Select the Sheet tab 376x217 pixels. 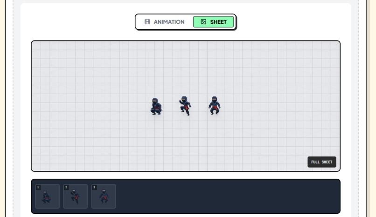click(x=213, y=22)
